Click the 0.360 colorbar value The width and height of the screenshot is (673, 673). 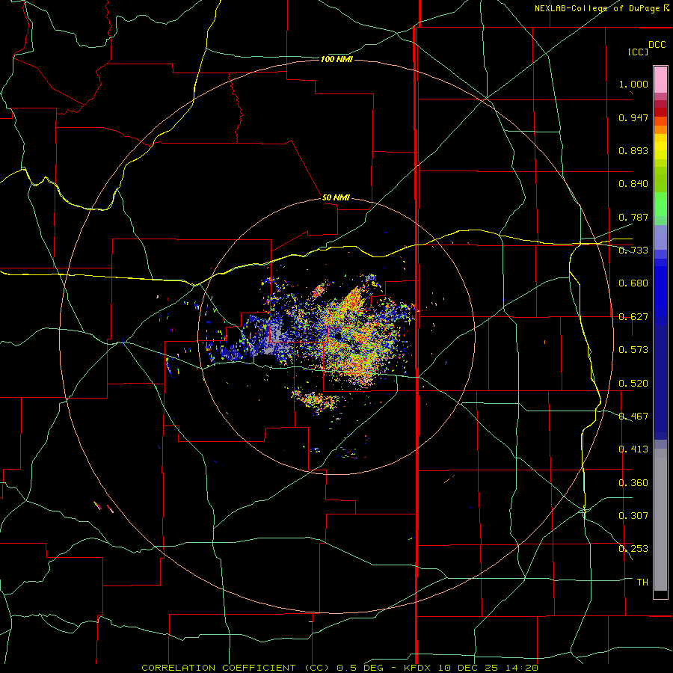pyautogui.click(x=633, y=483)
